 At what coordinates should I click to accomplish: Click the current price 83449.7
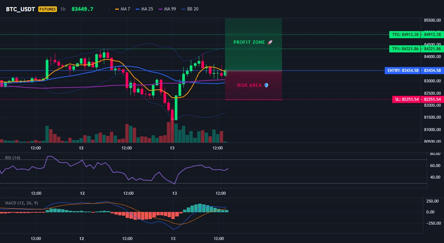click(x=82, y=9)
